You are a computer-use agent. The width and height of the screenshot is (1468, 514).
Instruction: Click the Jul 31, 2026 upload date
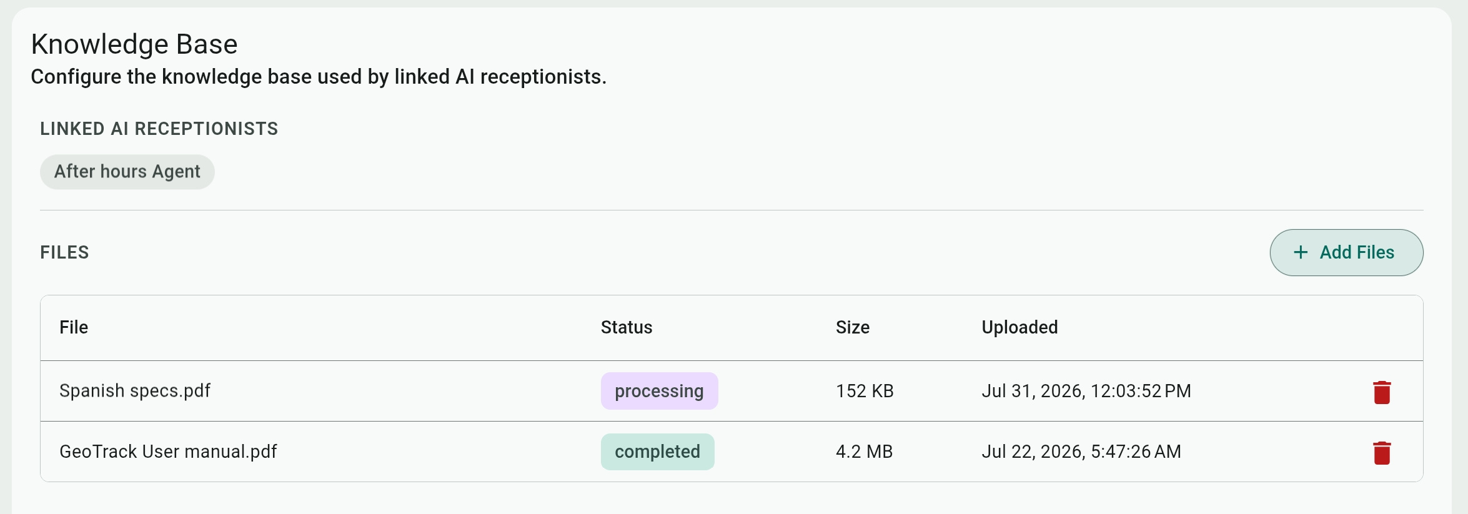(x=1086, y=391)
